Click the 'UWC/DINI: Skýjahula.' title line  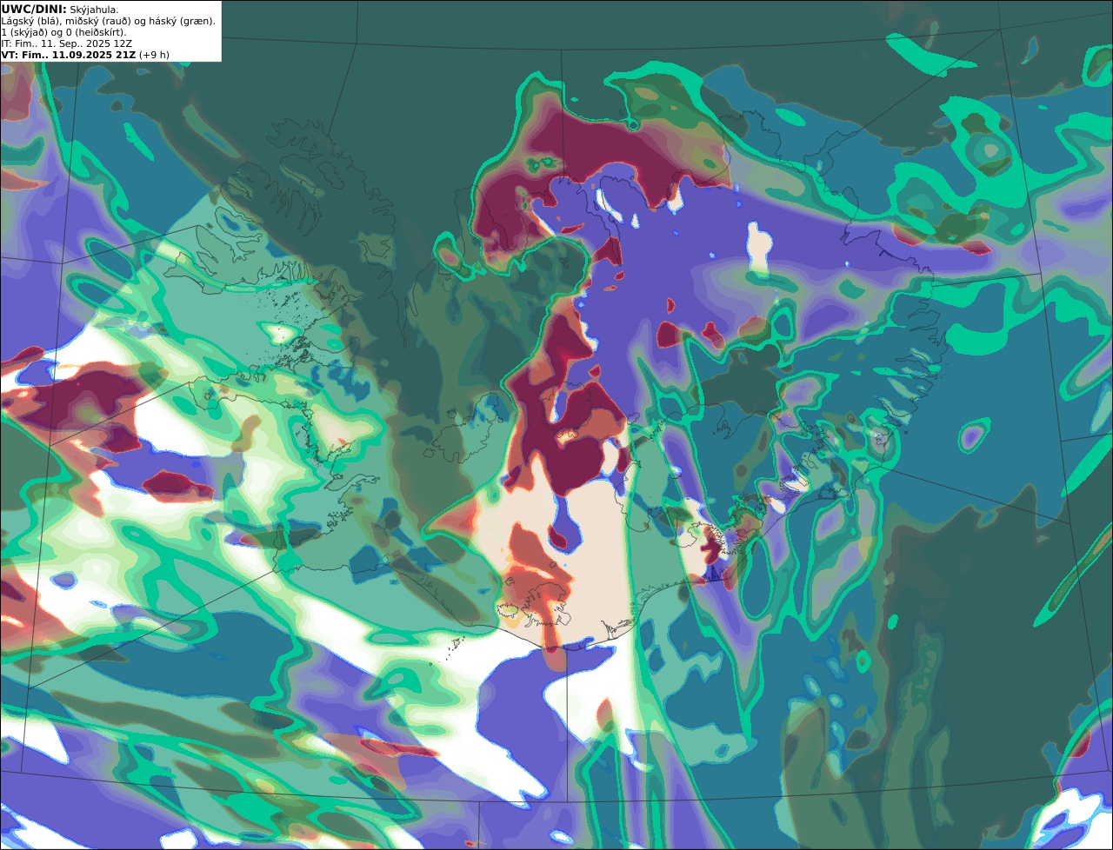pos(60,9)
